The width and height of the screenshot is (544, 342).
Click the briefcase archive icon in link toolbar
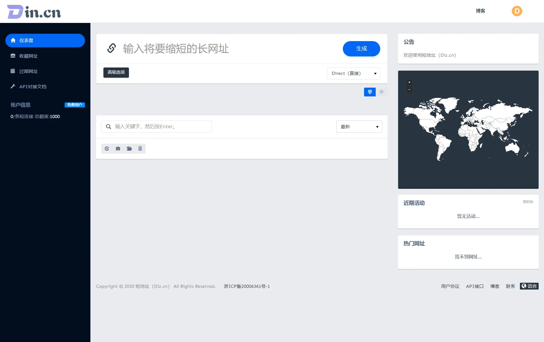(x=118, y=148)
